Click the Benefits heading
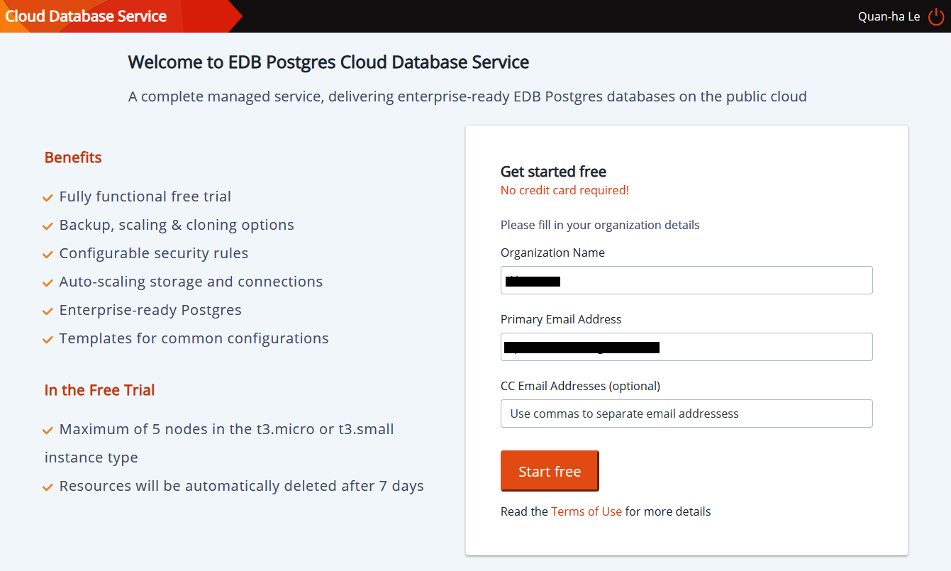The image size is (951, 571). coord(73,157)
